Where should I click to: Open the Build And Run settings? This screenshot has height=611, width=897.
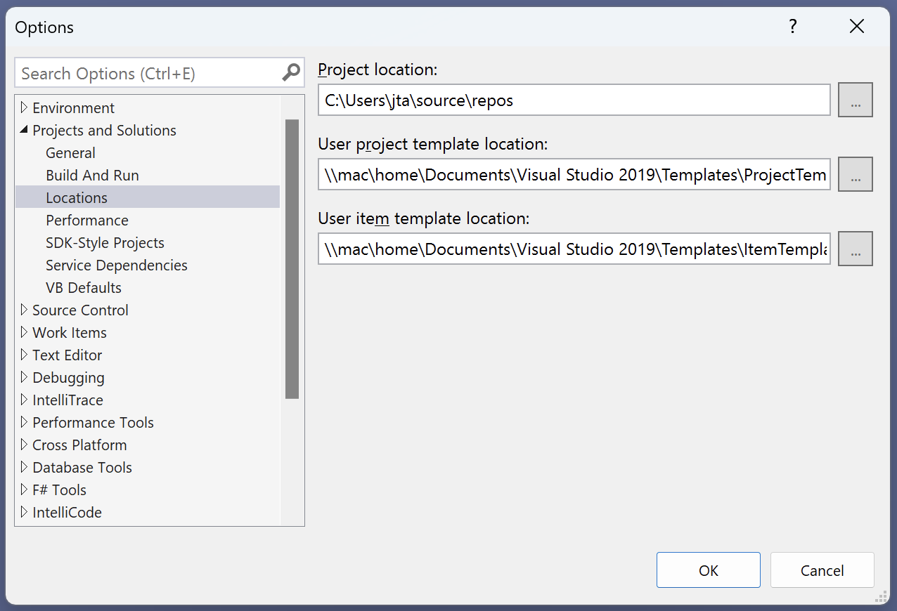pyautogui.click(x=92, y=175)
